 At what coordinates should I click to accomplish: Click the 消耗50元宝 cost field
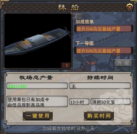pos(111,102)
